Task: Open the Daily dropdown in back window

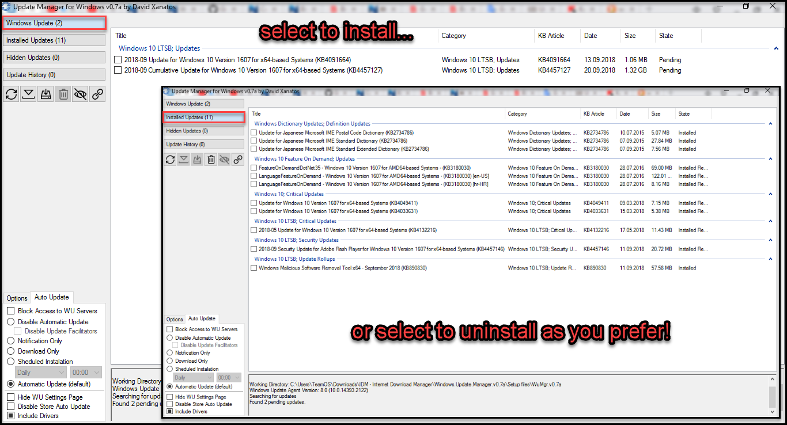Action: (41, 373)
